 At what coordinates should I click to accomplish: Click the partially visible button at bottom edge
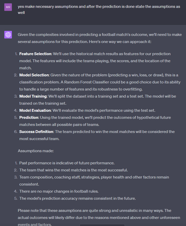point(102,225)
